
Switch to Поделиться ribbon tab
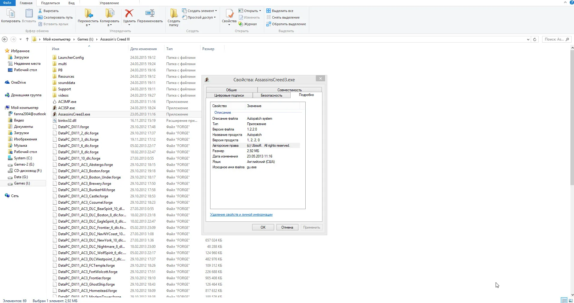tap(50, 3)
